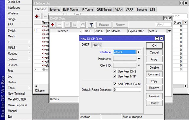Image resolution: width=189 pixels, height=120 pixels.
Task: Click the remove (minus) icon in DHCP Client toolbar
Action: point(59,25)
